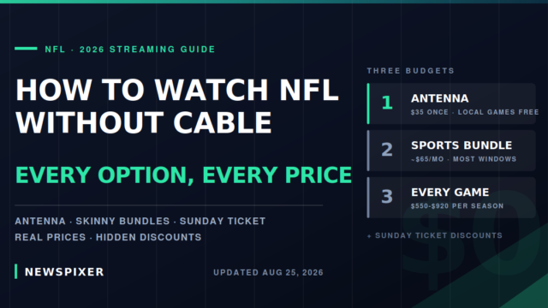Click the $550-$920 per season price
Image resolution: width=548 pixels, height=308 pixels.
tap(457, 206)
